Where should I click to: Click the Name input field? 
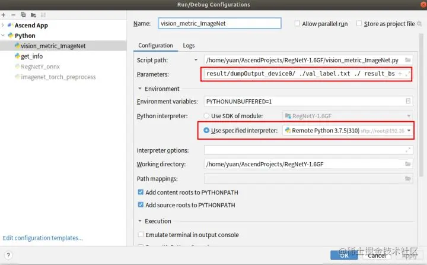coord(219,24)
